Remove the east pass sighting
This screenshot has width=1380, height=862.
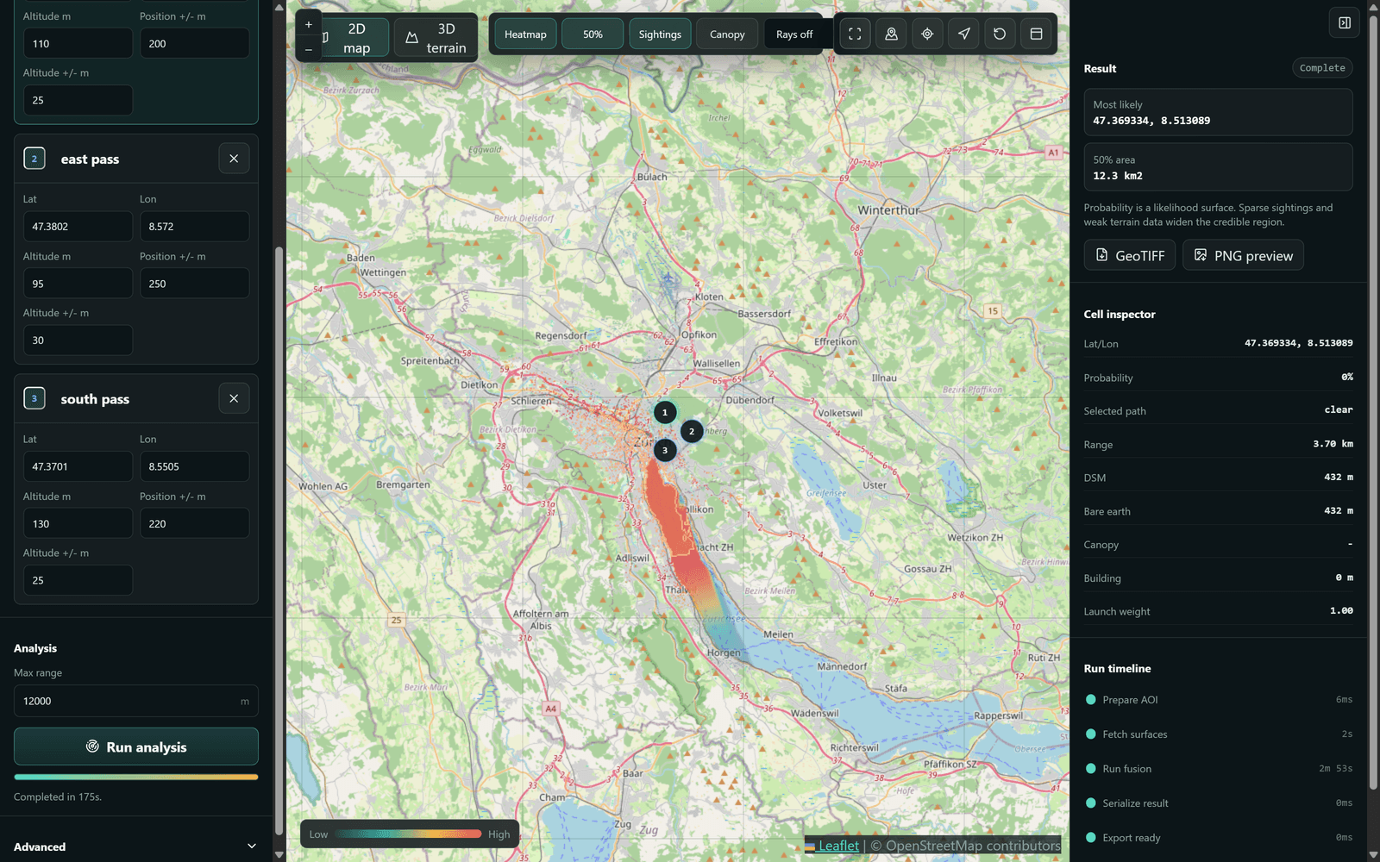click(234, 159)
